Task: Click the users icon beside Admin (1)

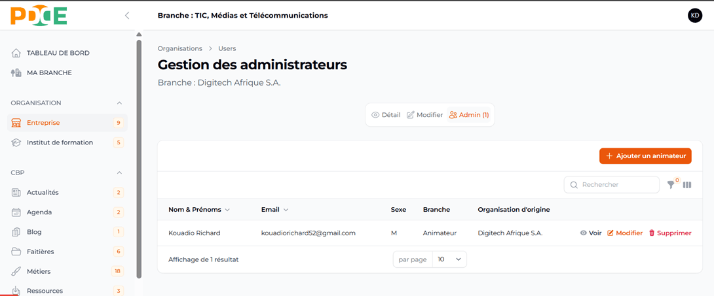Action: click(x=453, y=115)
